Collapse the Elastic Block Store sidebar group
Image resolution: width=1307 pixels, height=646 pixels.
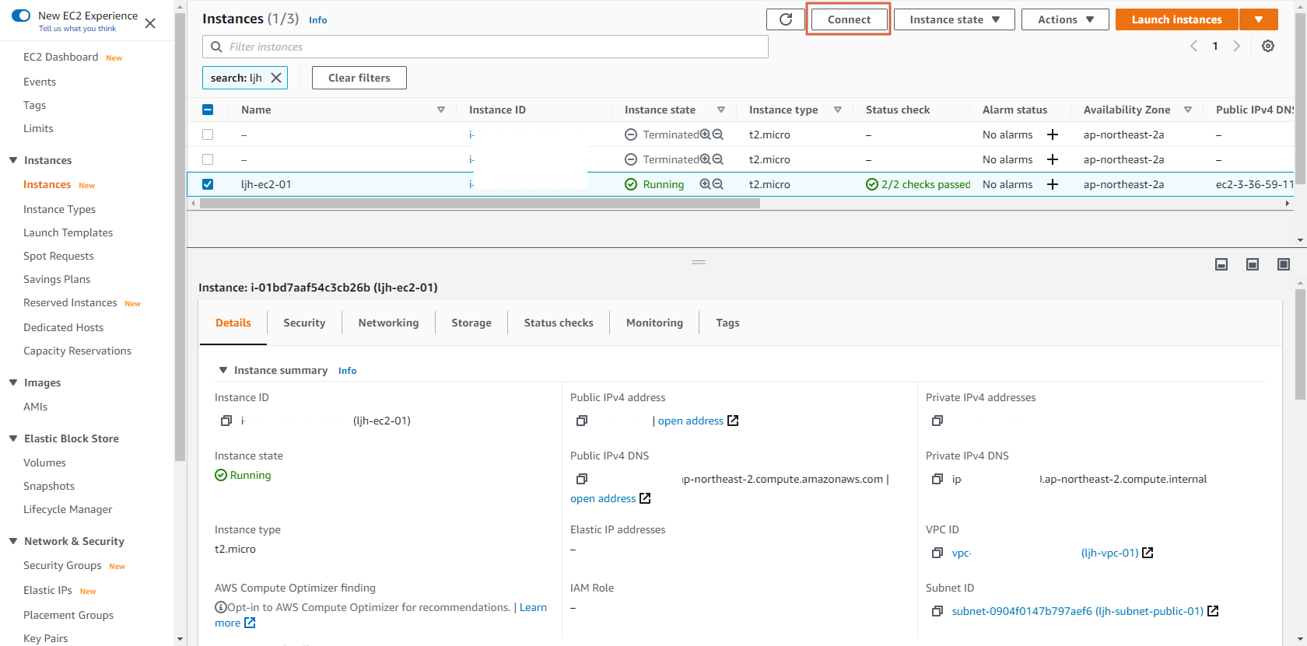[x=13, y=438]
